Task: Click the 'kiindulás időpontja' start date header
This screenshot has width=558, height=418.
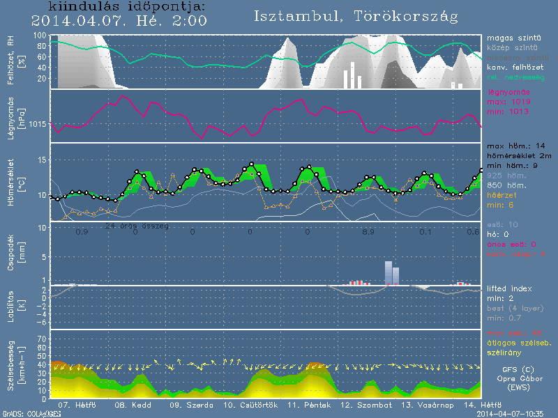Action: point(119,7)
